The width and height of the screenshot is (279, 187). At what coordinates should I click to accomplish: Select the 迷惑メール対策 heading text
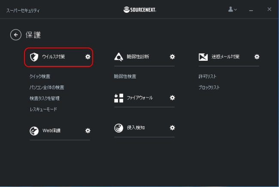(225, 57)
